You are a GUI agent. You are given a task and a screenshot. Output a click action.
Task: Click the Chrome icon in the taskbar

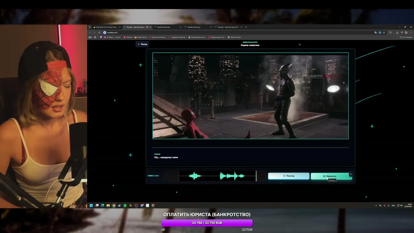point(114,205)
